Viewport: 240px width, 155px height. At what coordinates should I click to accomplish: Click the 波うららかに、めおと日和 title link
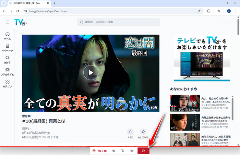(216, 136)
